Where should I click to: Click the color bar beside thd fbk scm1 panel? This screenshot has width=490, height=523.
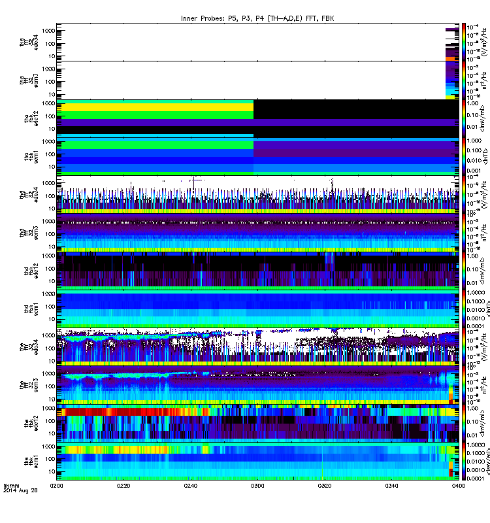464,309
